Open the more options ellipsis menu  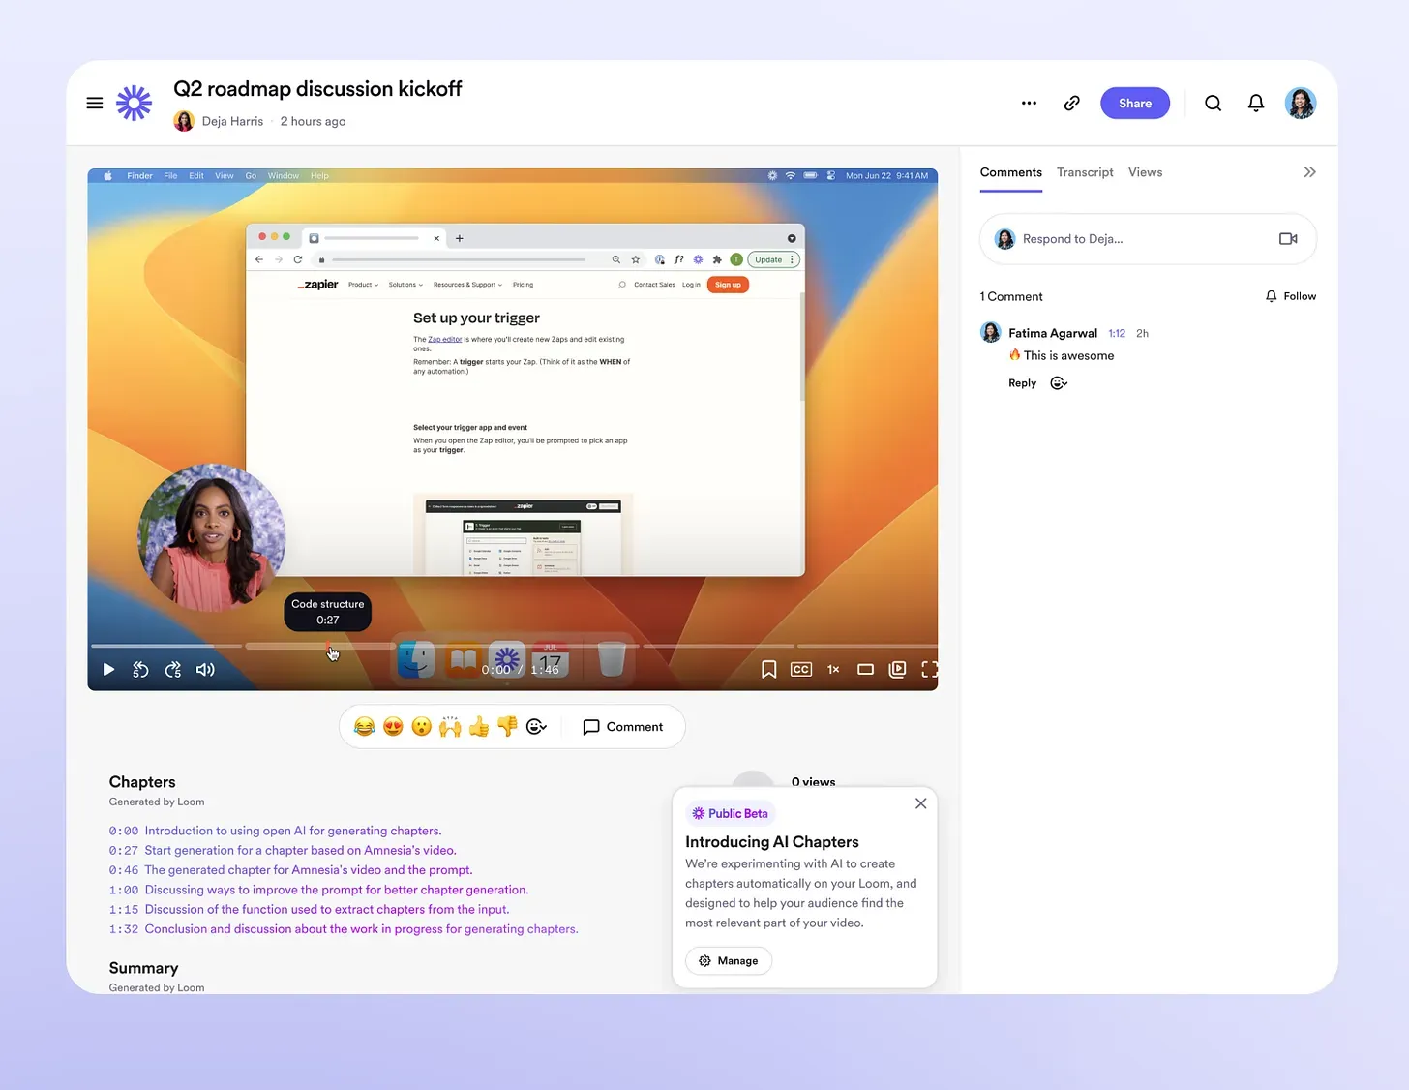tap(1029, 103)
